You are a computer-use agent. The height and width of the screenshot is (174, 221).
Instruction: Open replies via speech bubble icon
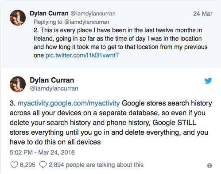(43, 165)
